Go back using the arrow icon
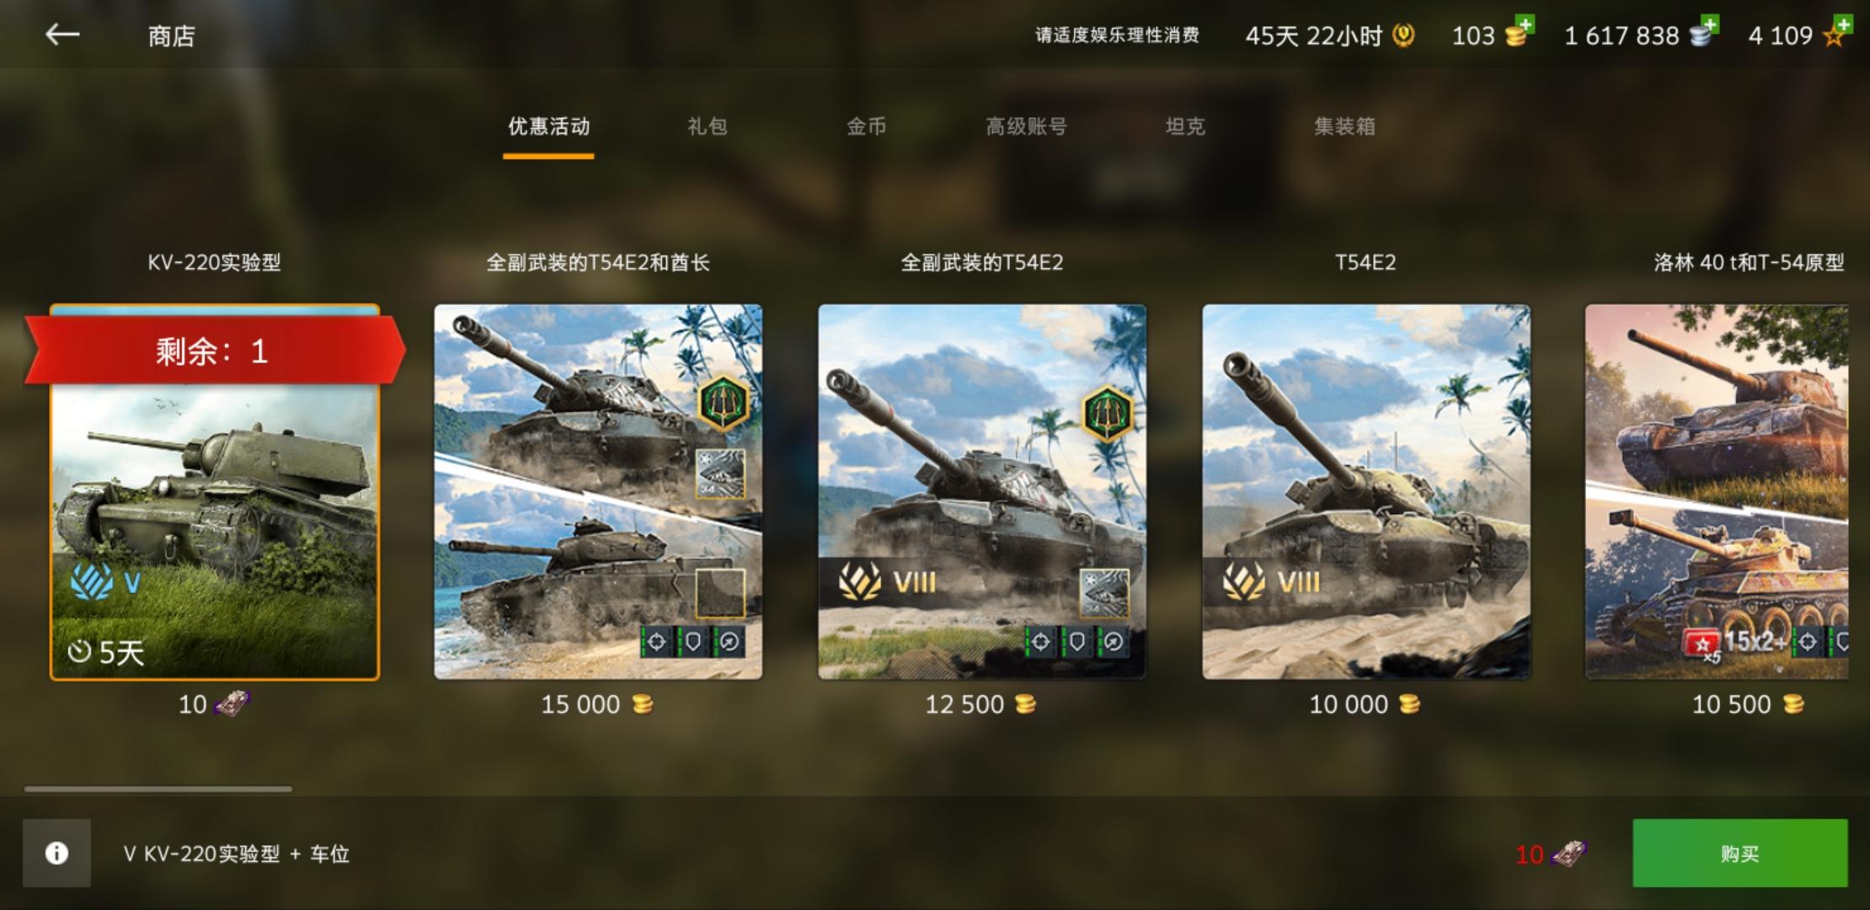The image size is (1870, 910). 62,35
